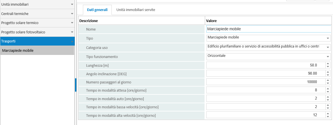This screenshot has width=333, height=125.
Task: Decrease Tempo in modalità attesa value
Action: click(328, 91)
